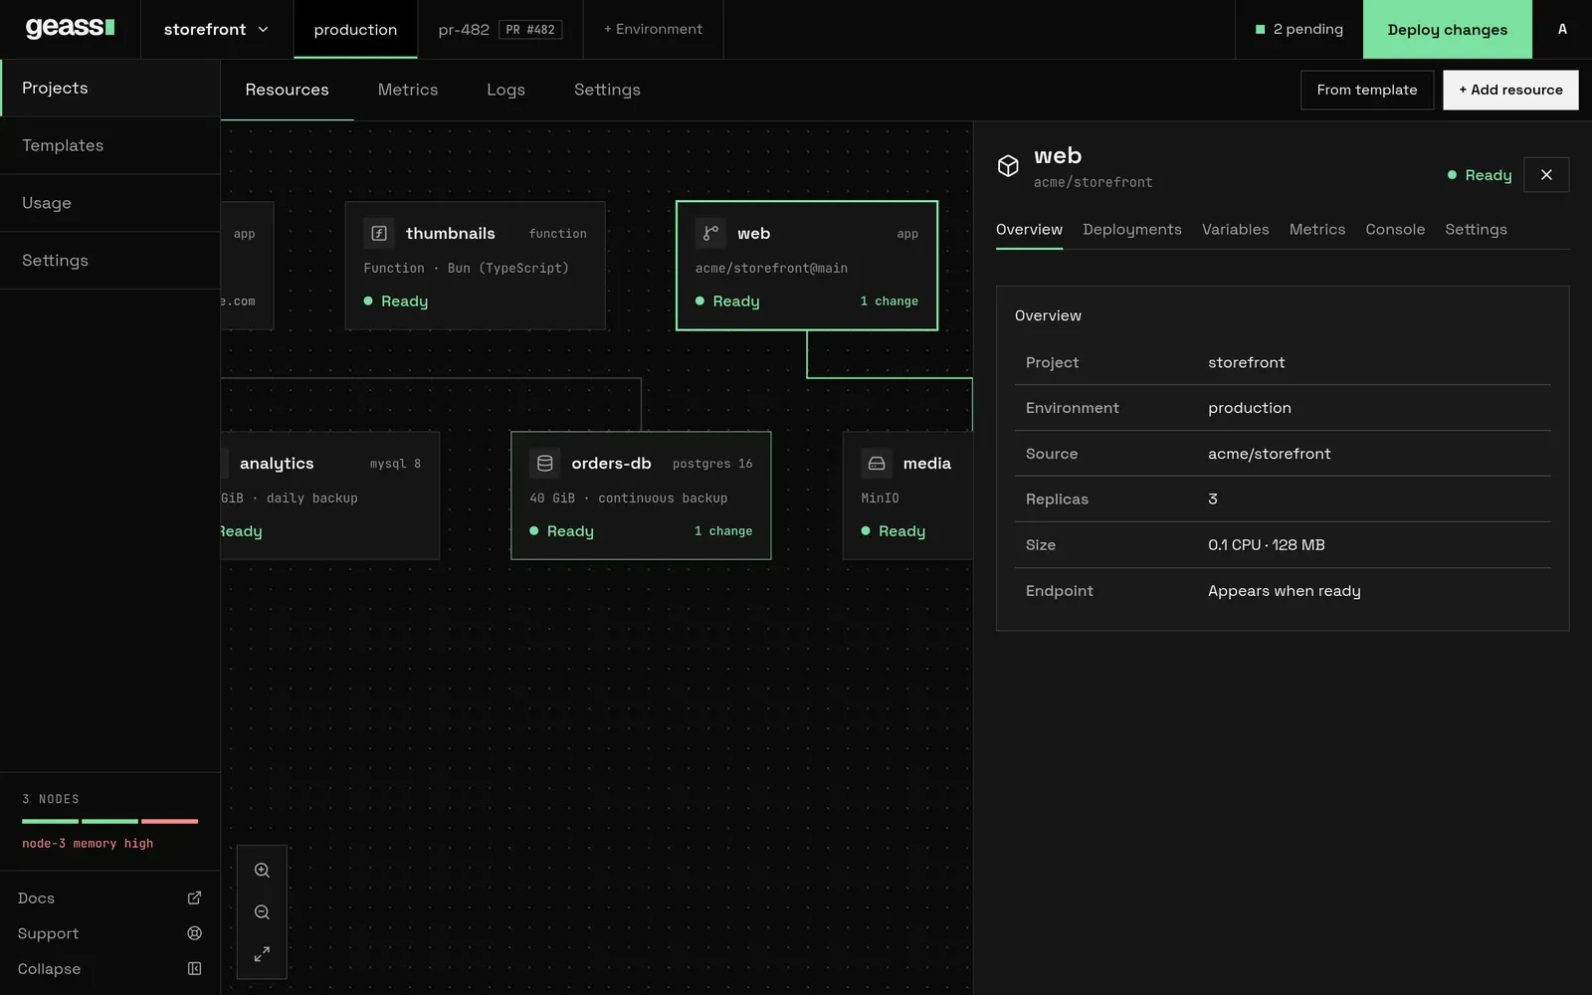1592x995 pixels.
Task: Select the Logs tab
Action: (505, 90)
